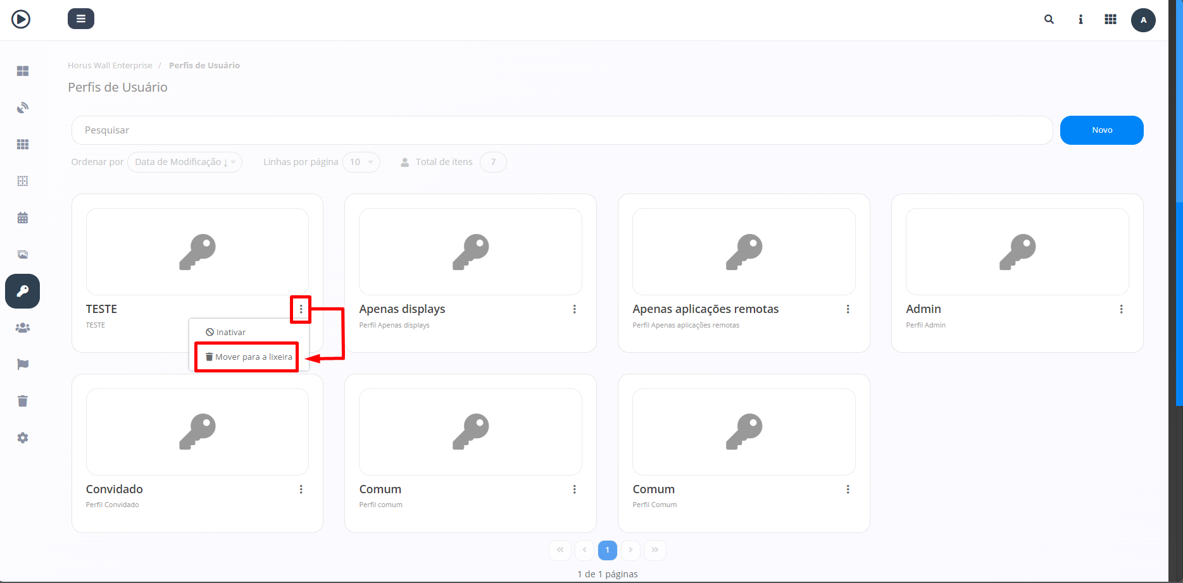Click the Novo button

point(1101,130)
